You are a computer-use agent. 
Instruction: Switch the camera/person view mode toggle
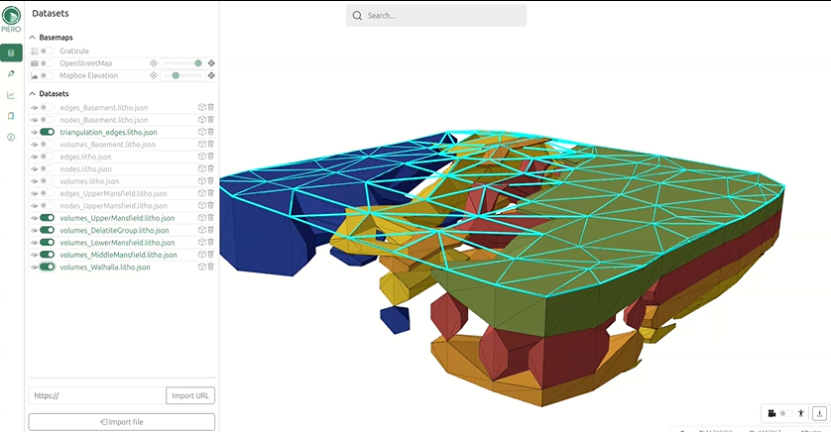786,413
